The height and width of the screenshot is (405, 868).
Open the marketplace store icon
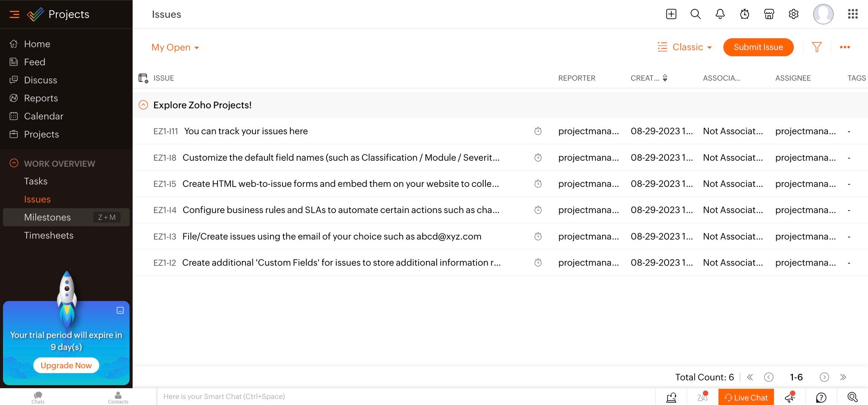[x=769, y=14]
